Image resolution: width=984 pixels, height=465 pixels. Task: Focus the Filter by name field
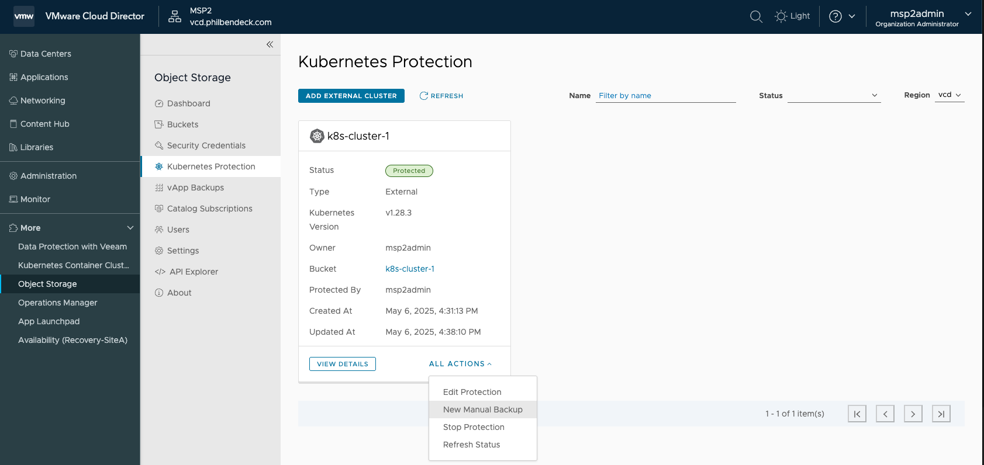[x=666, y=96]
